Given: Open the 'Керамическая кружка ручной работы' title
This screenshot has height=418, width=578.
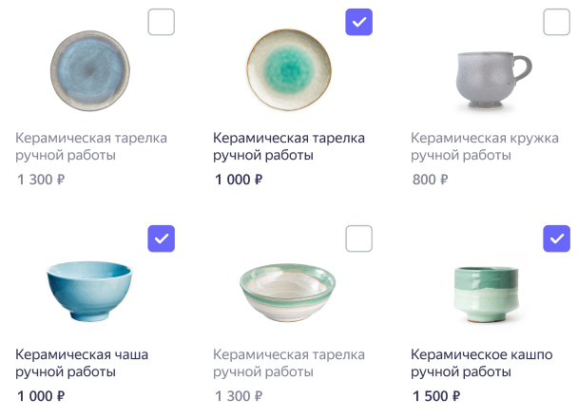Looking at the screenshot, I should pyautogui.click(x=485, y=146).
